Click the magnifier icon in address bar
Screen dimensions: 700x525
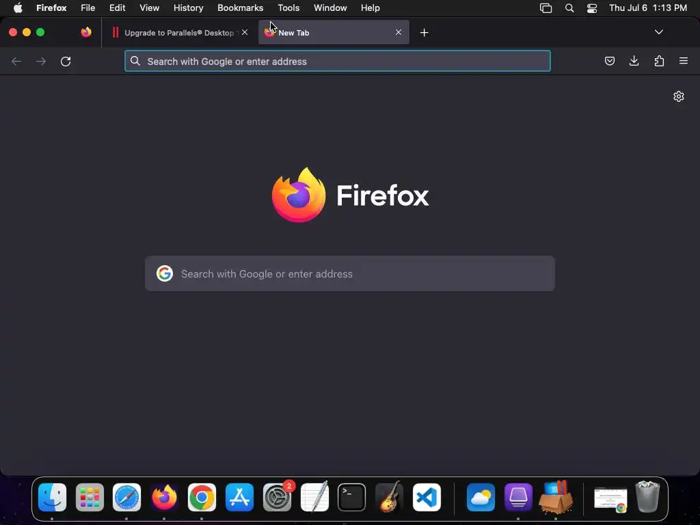(x=135, y=61)
